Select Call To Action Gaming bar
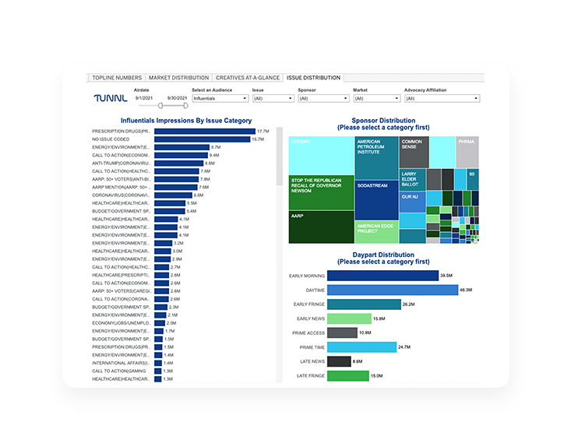The height and width of the screenshot is (429, 571). coord(157,371)
